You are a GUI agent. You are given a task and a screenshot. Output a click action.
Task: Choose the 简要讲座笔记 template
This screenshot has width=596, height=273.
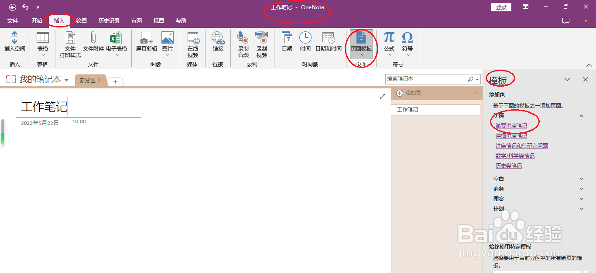[x=511, y=126]
